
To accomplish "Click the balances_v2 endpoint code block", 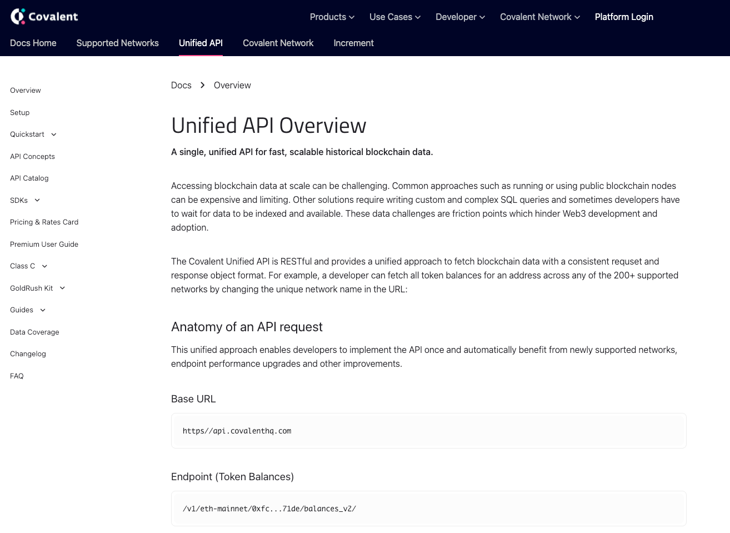I will coord(429,509).
